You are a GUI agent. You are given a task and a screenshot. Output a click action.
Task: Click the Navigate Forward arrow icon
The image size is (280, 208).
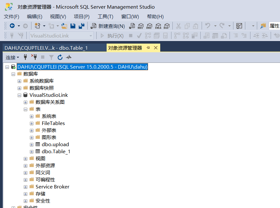tap(25, 26)
